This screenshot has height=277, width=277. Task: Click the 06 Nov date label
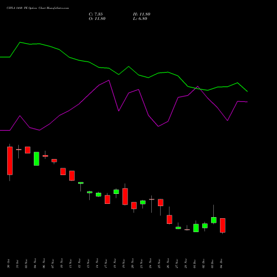44,264
